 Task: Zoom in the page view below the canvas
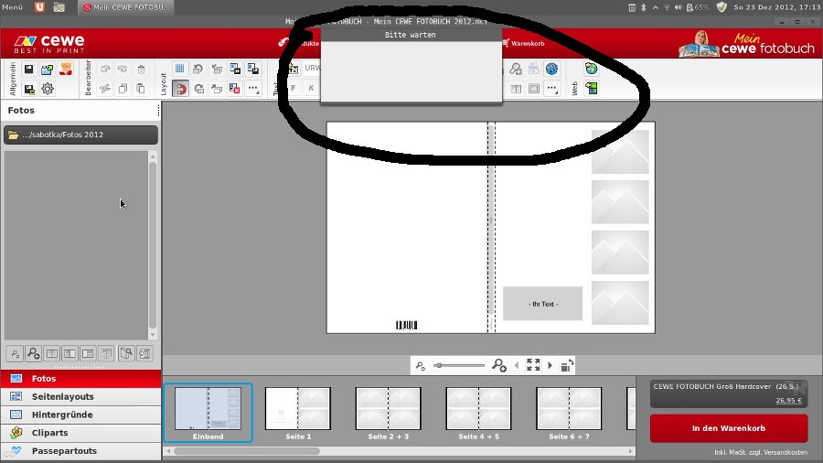tap(498, 365)
